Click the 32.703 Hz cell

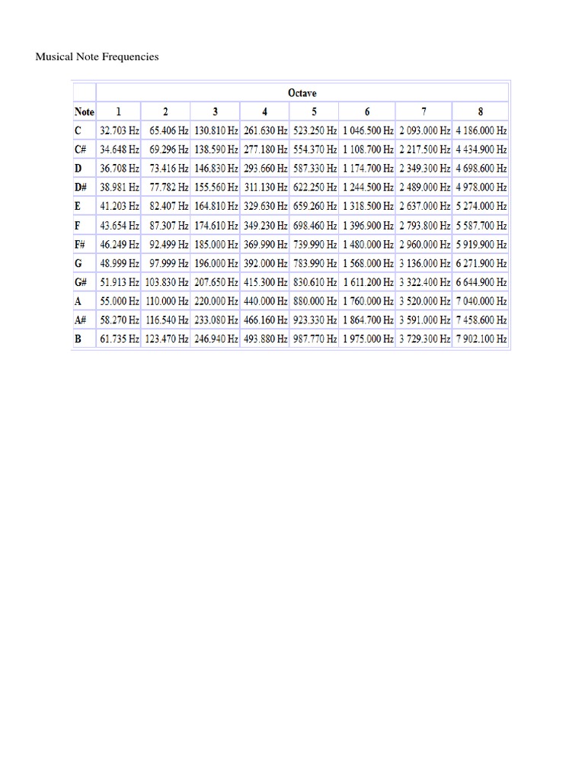click(x=120, y=130)
